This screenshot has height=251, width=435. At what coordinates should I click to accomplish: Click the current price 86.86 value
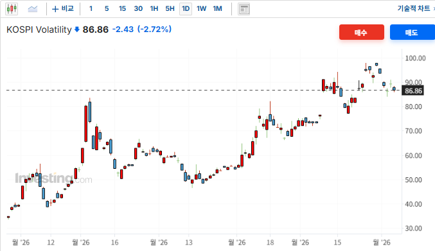[x=96, y=30]
